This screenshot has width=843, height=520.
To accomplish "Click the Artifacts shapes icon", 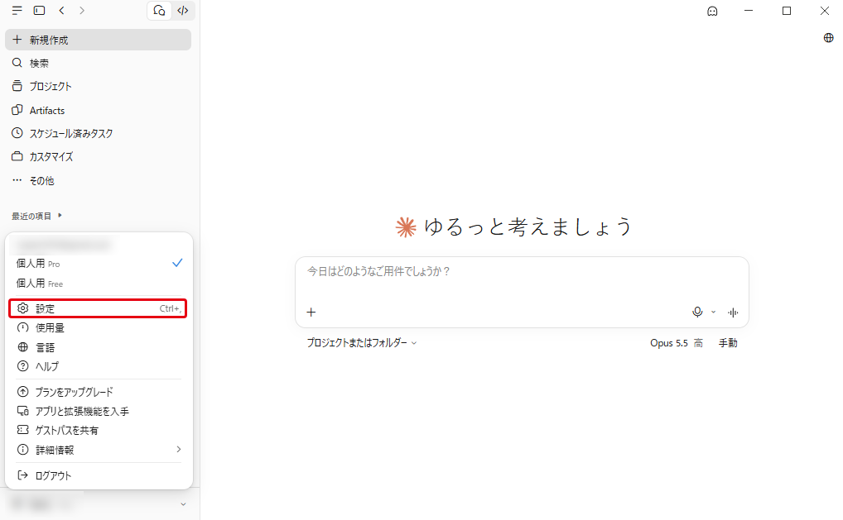I will 17,109.
